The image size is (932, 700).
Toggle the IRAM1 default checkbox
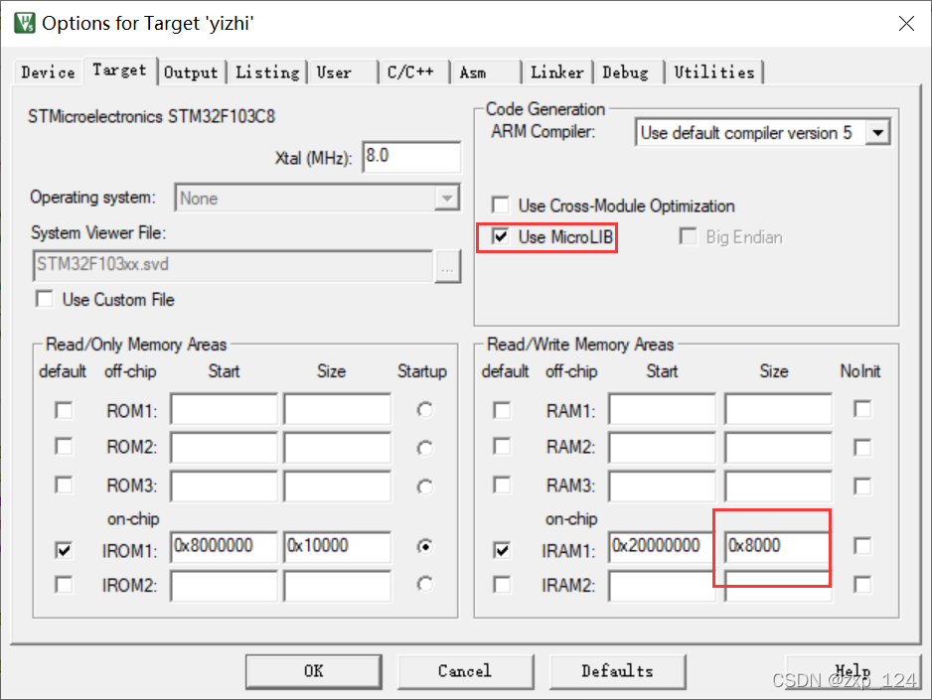502,550
